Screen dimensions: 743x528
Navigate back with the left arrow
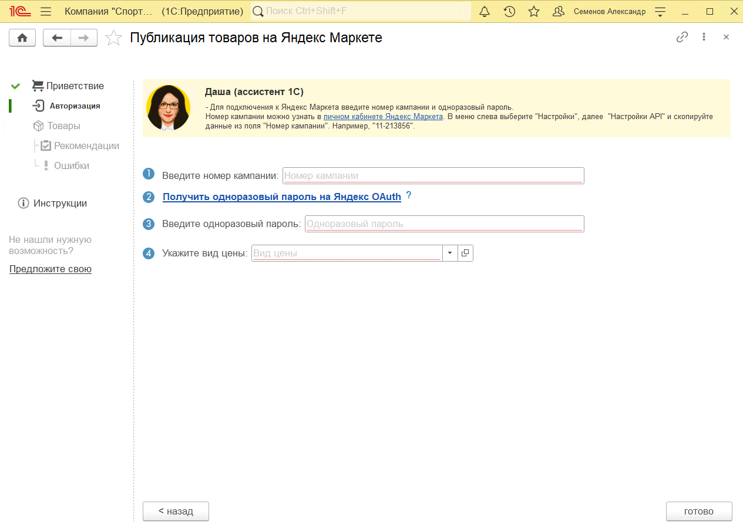(57, 38)
